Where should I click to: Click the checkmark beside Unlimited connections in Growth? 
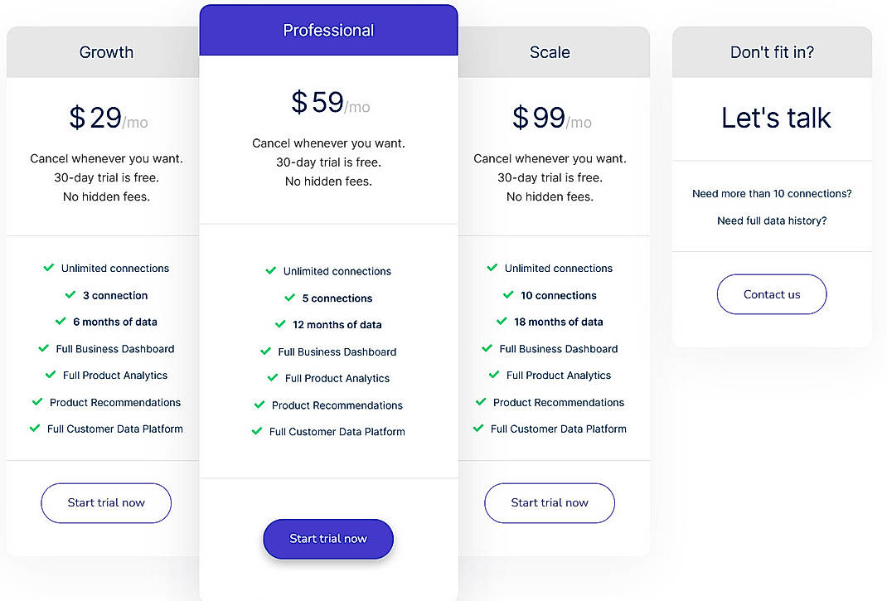tap(48, 268)
